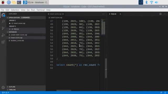
Task: Open the Raspberry Pi main menu
Action: [x=3, y=2]
